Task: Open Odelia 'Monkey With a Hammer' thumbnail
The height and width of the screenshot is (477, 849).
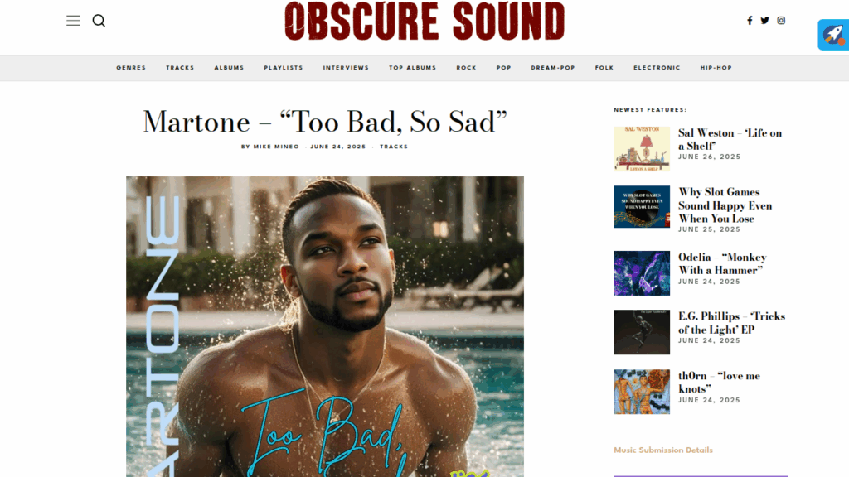Action: coord(642,273)
